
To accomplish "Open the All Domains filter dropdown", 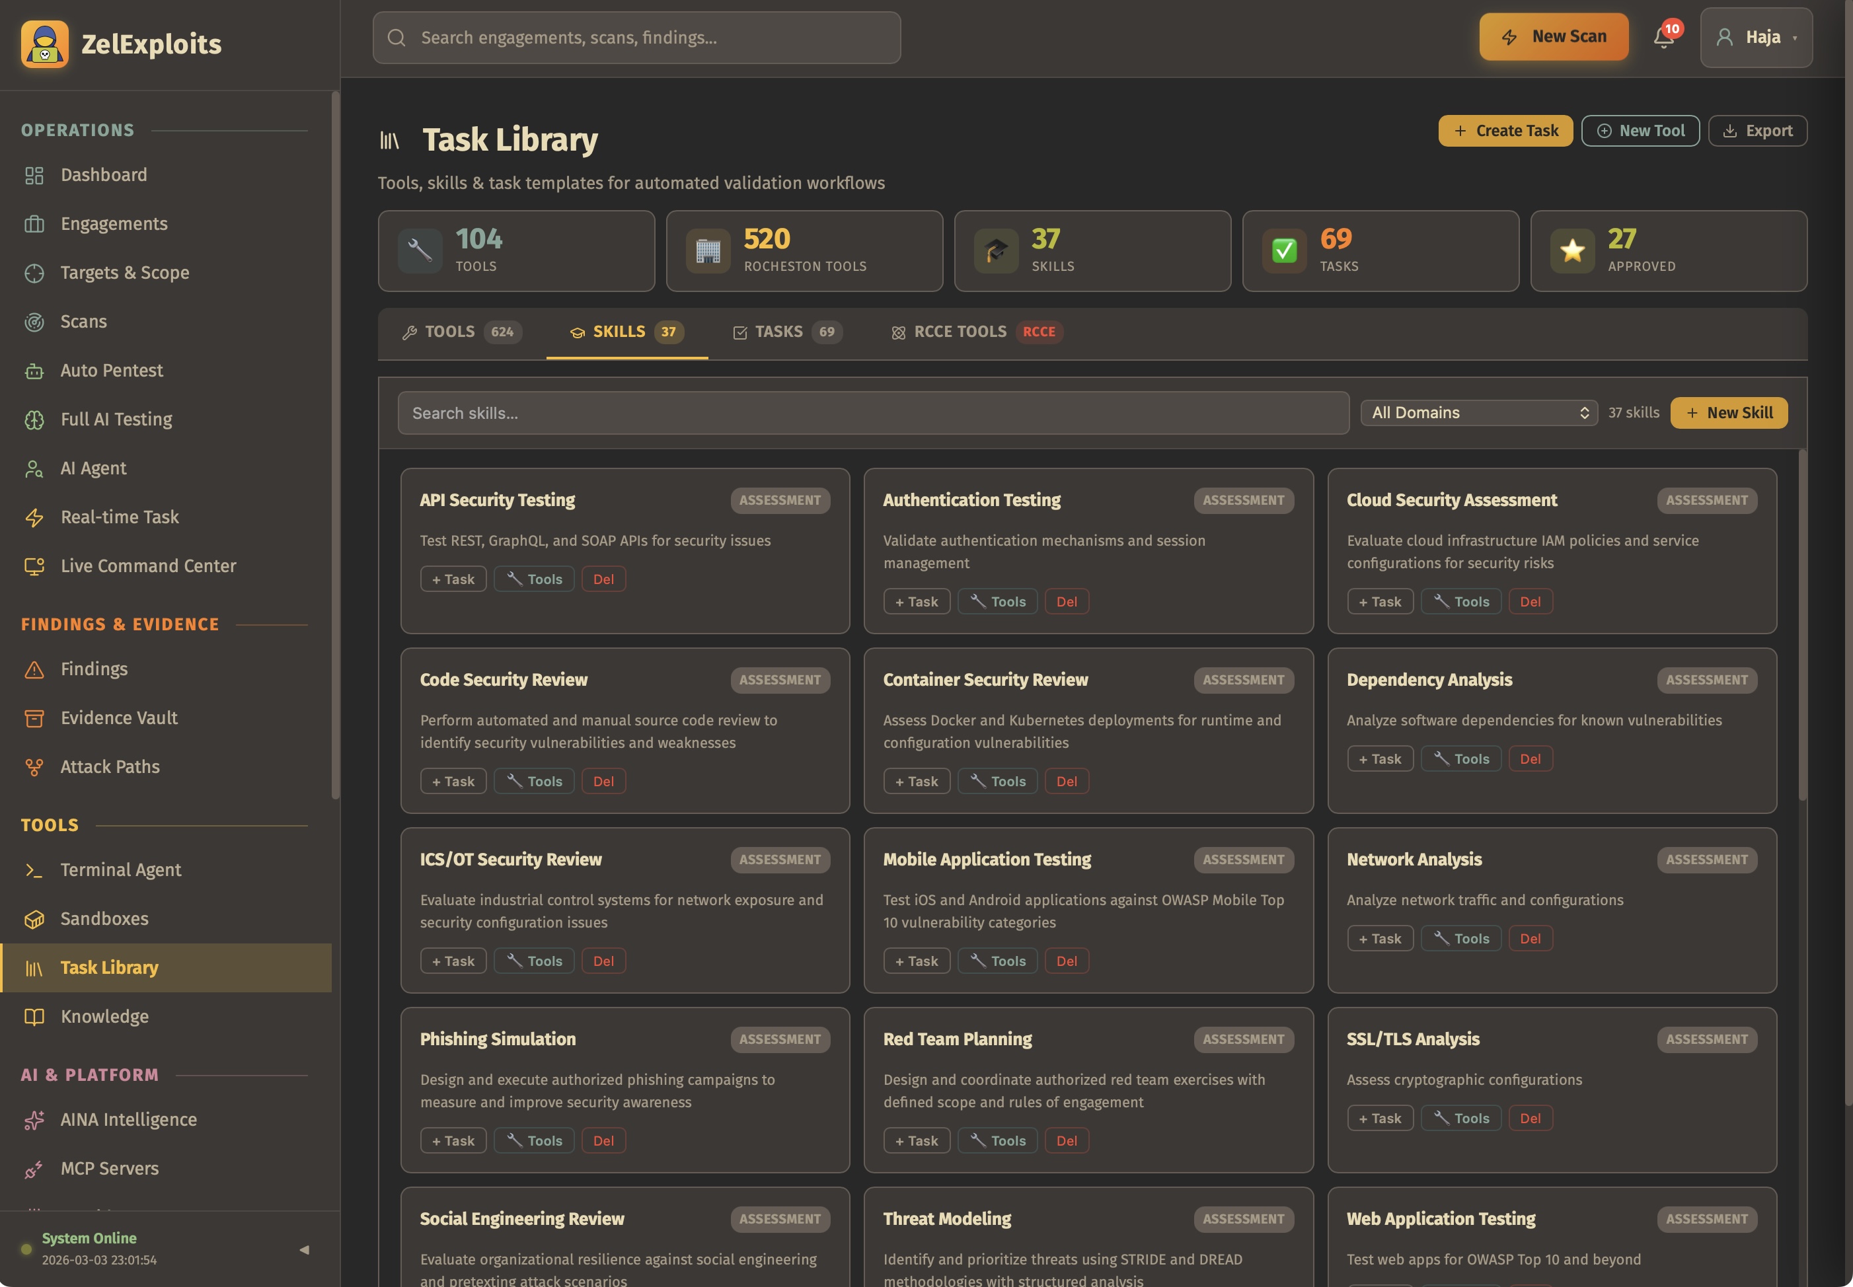I will click(1478, 412).
